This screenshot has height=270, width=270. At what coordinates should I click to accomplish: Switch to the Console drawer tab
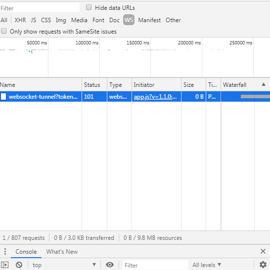coord(26,252)
